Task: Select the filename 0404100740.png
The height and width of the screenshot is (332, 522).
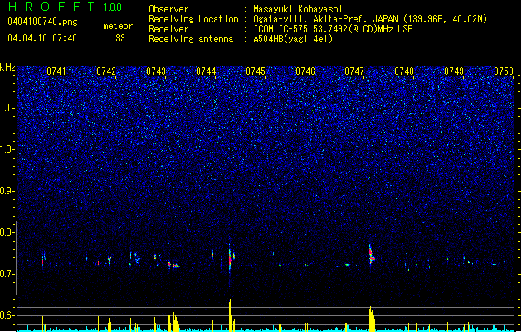Action: [42, 22]
